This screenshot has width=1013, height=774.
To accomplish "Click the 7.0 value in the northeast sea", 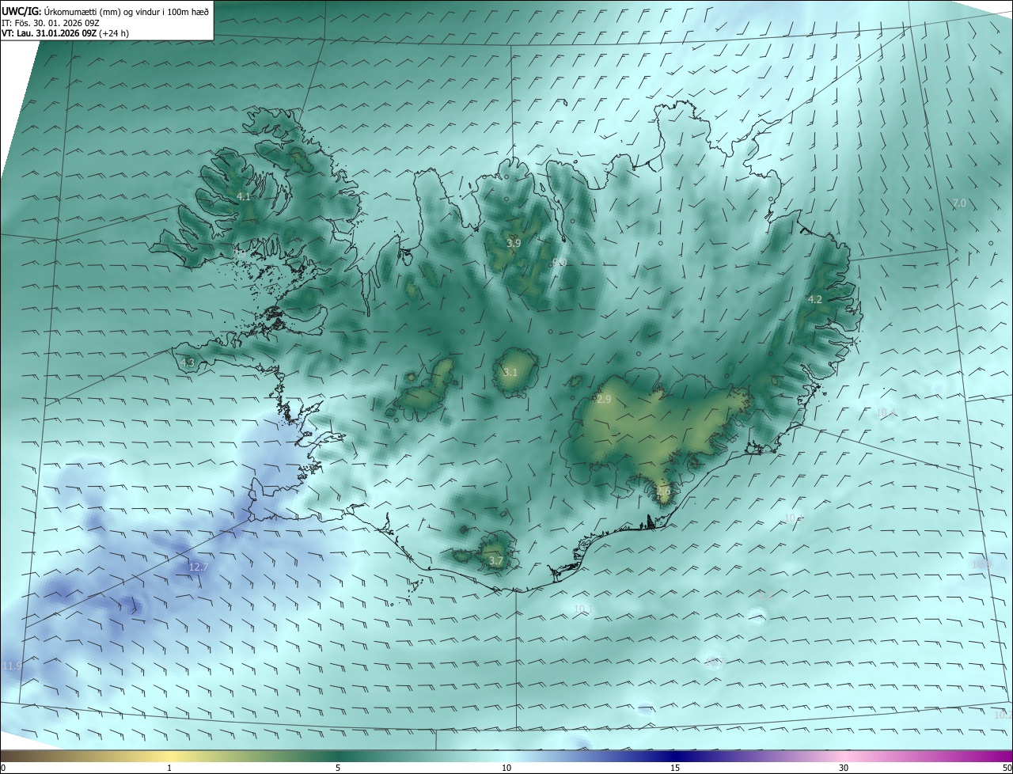I will tap(959, 203).
